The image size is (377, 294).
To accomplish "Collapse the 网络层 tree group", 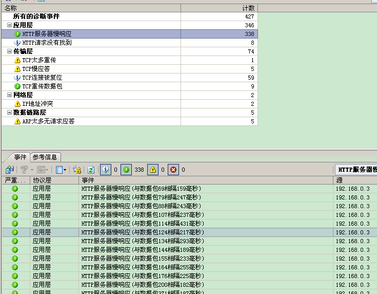I will 9,95.
